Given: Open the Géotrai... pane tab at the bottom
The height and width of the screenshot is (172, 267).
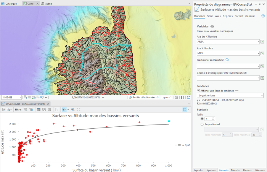Looking at the screenshot, I should point(260,170).
